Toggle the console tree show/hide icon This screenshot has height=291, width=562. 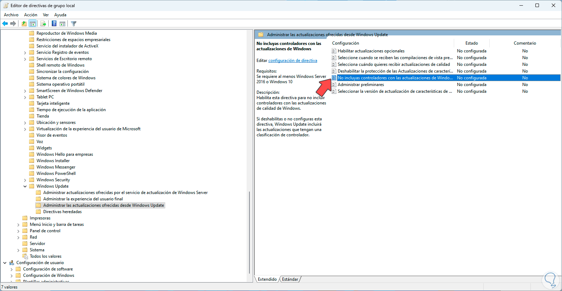click(x=33, y=24)
